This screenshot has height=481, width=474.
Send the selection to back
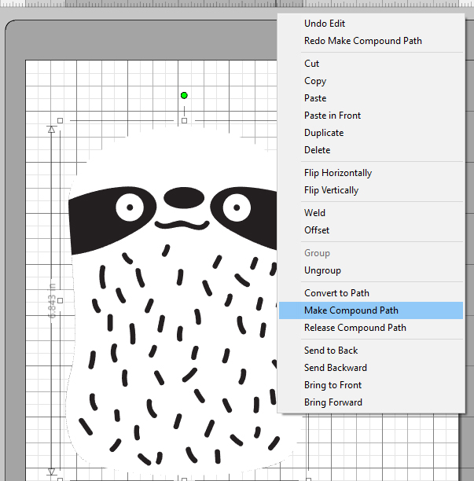[331, 351]
